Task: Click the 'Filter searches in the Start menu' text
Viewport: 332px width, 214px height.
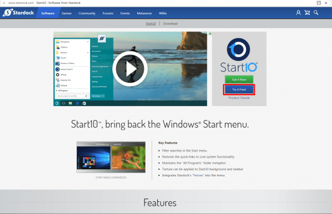Action: click(184, 151)
